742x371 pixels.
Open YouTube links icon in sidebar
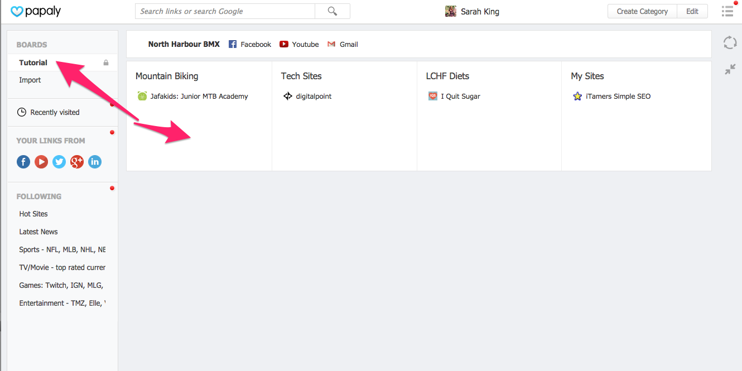coord(41,162)
